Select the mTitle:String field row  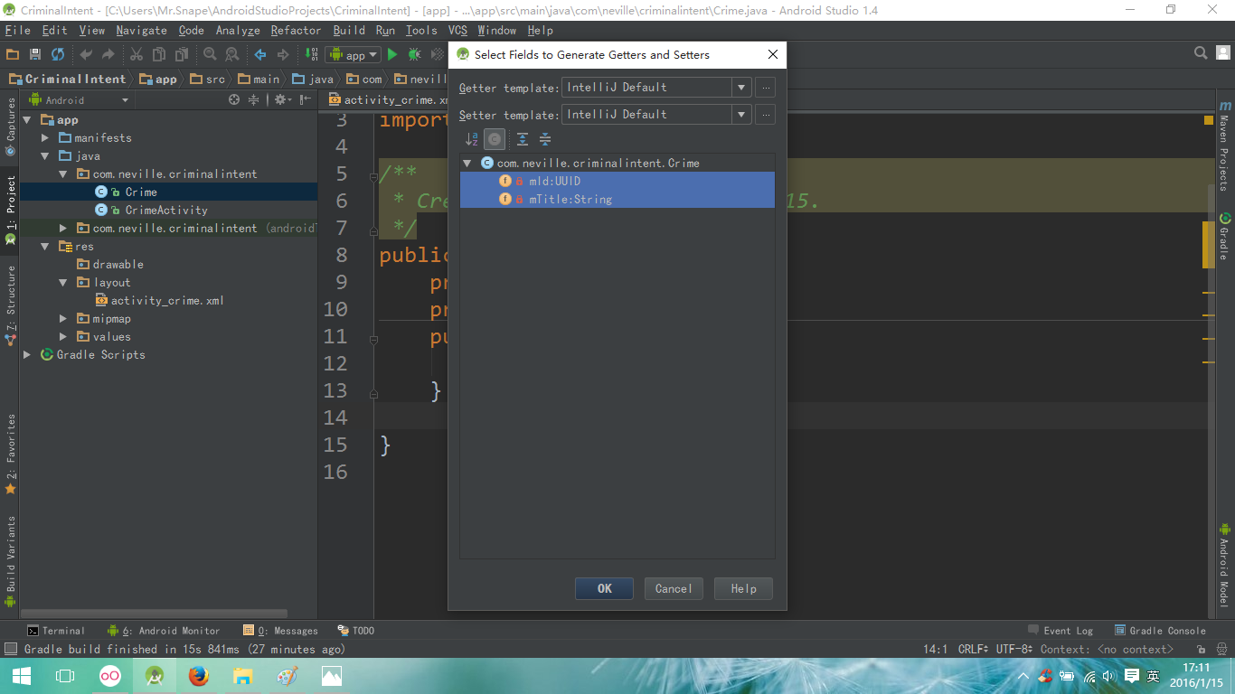point(617,200)
